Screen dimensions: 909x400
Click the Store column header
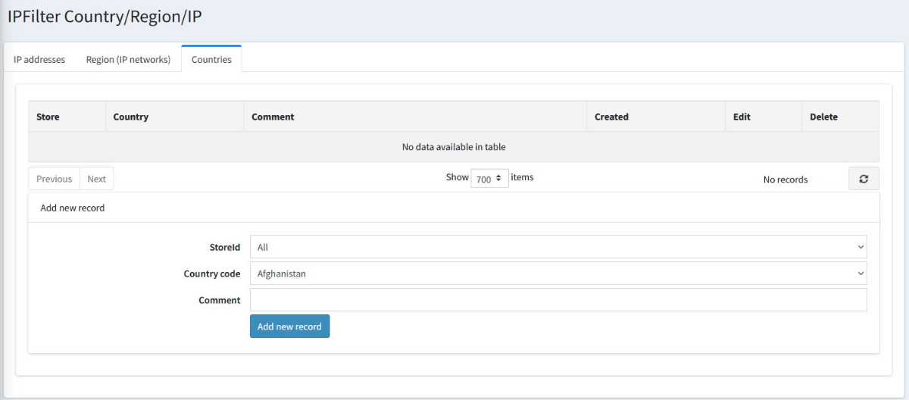click(x=48, y=117)
